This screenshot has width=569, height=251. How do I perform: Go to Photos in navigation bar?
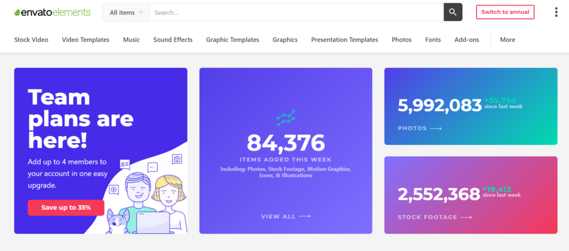pyautogui.click(x=402, y=40)
